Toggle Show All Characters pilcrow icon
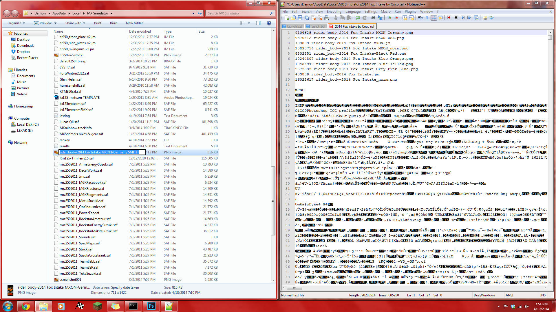This screenshot has height=312, width=556. click(x=427, y=18)
